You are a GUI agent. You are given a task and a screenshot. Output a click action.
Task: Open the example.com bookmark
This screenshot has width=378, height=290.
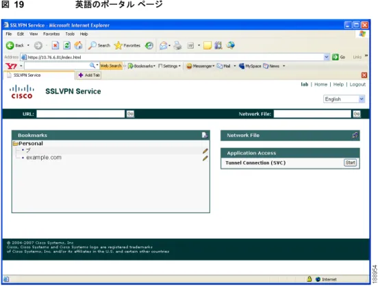point(44,158)
